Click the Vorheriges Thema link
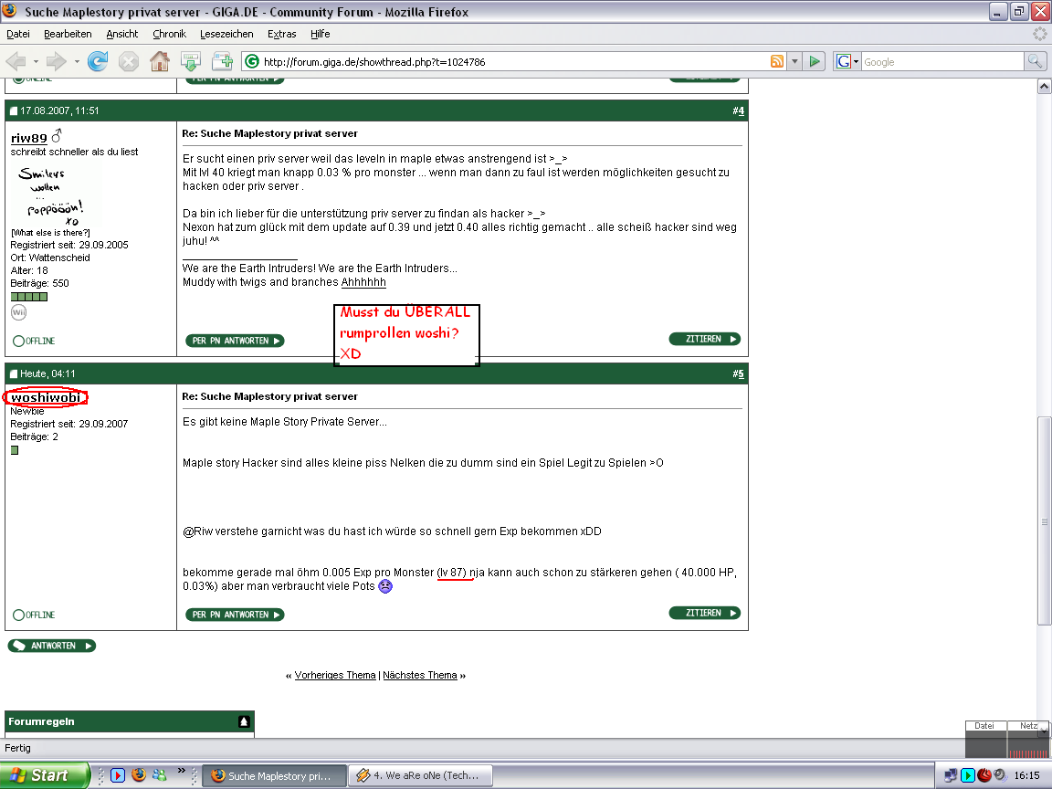The height and width of the screenshot is (789, 1052). point(334,675)
